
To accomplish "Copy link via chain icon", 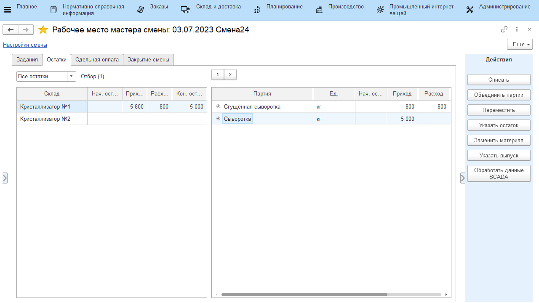I will point(504,29).
